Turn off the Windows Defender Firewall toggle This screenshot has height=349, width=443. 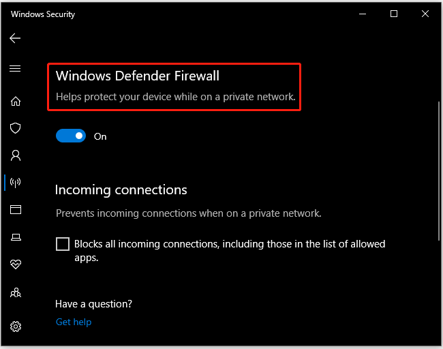(x=71, y=136)
